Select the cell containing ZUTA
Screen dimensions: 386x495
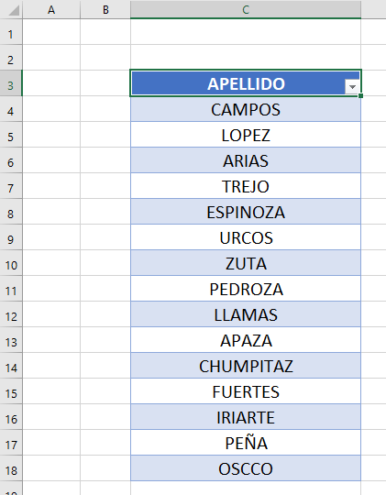pyautogui.click(x=246, y=263)
